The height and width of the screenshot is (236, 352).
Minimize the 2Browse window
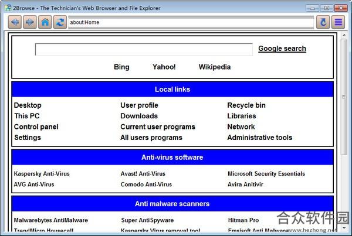point(312,8)
